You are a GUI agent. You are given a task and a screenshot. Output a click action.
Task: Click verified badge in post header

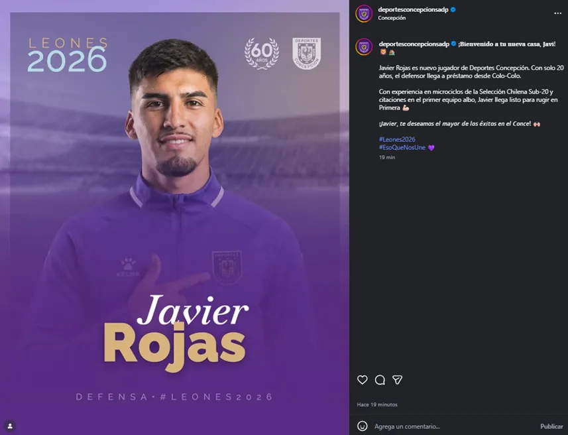click(453, 10)
